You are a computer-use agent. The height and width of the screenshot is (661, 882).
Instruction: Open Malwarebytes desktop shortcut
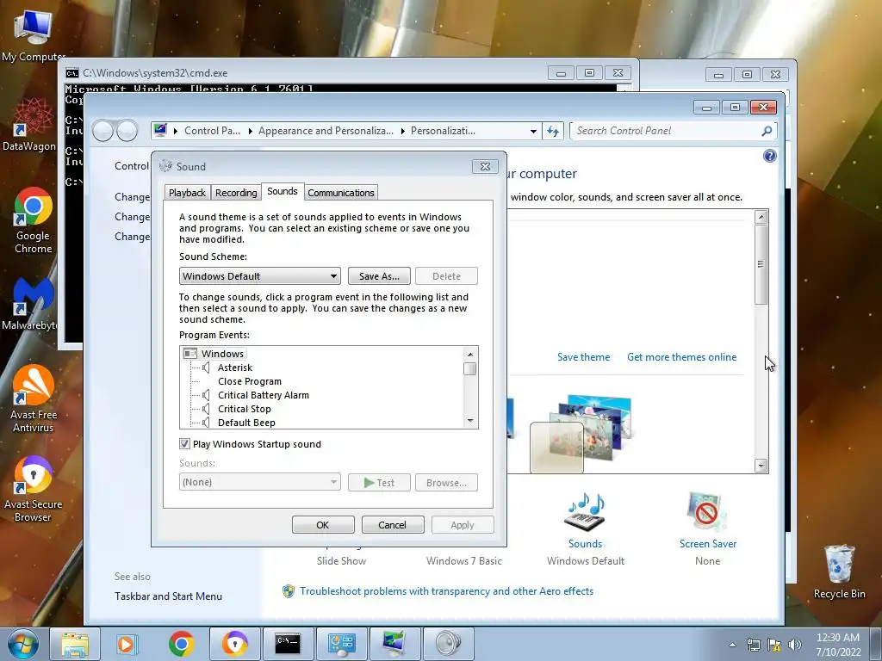pos(29,304)
